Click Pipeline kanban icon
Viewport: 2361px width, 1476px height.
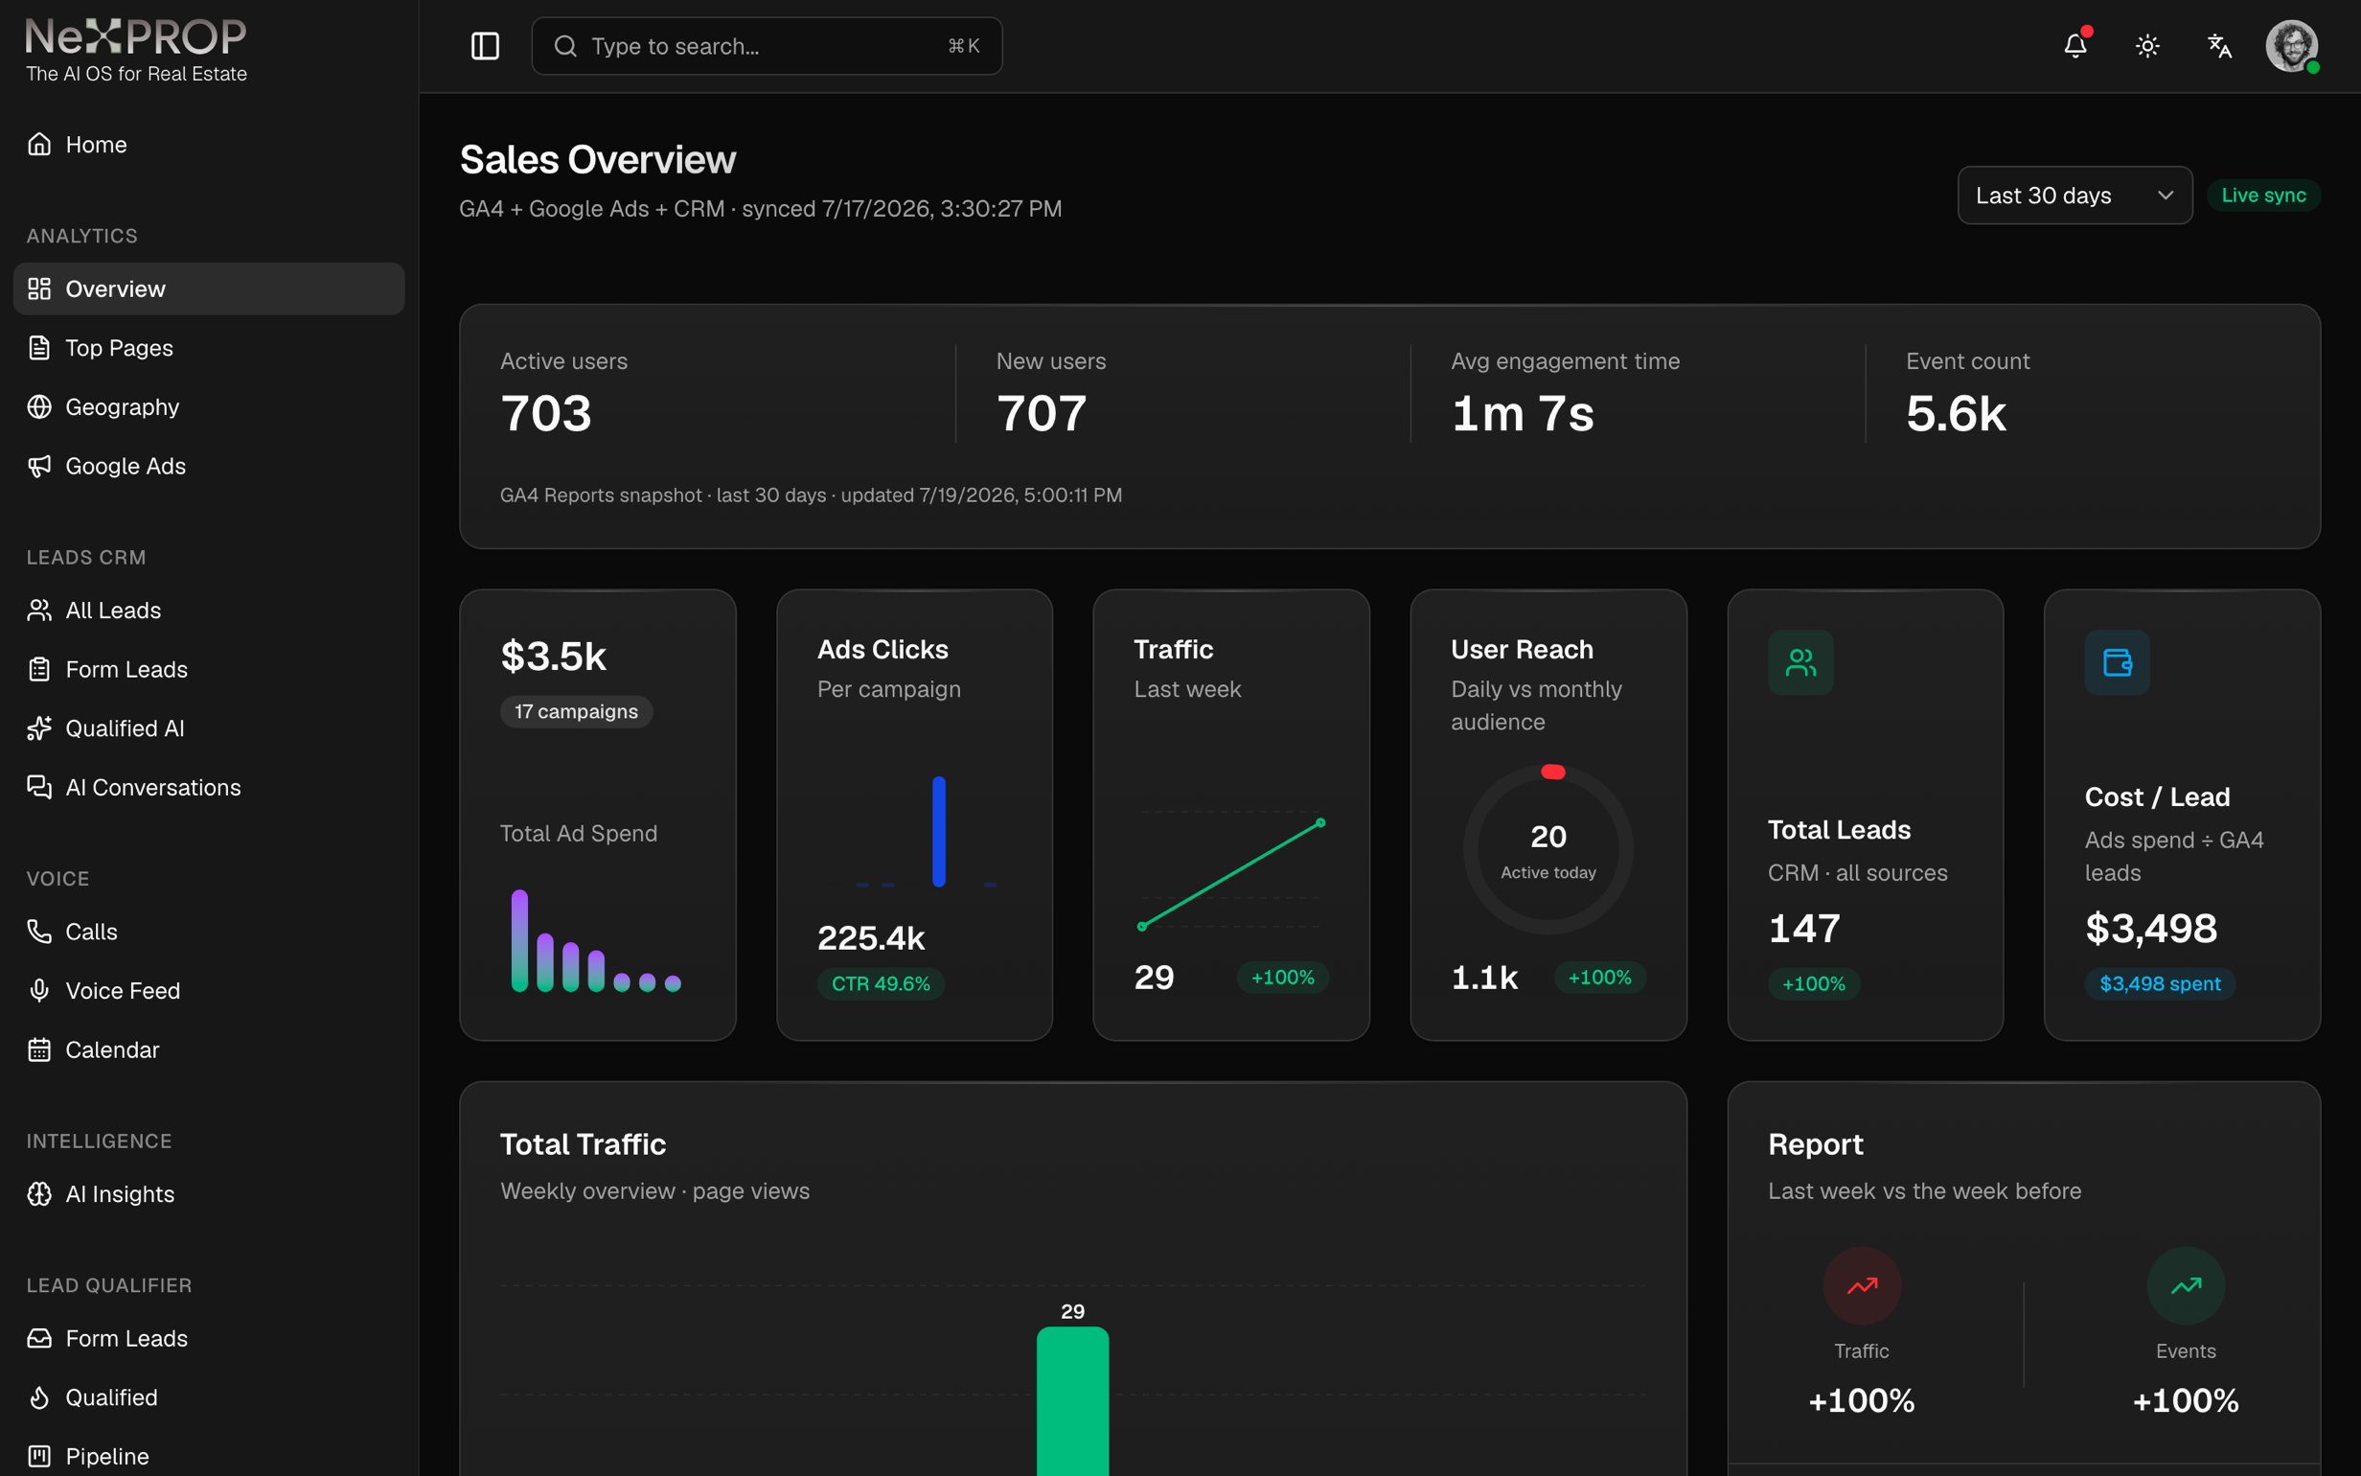tap(39, 1457)
